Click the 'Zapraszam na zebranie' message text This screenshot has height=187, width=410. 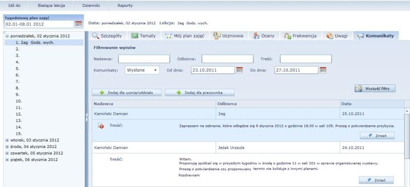tap(286, 126)
